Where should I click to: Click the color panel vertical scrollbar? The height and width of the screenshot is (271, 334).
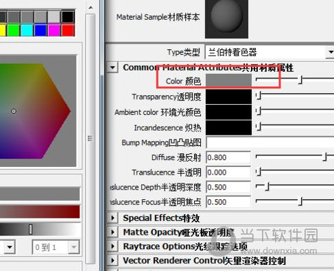click(x=91, y=138)
